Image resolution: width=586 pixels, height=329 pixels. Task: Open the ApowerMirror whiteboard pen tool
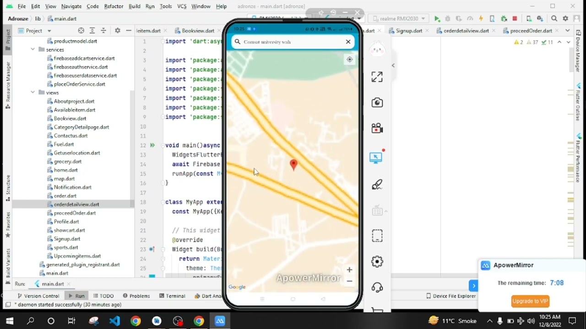[x=377, y=185]
